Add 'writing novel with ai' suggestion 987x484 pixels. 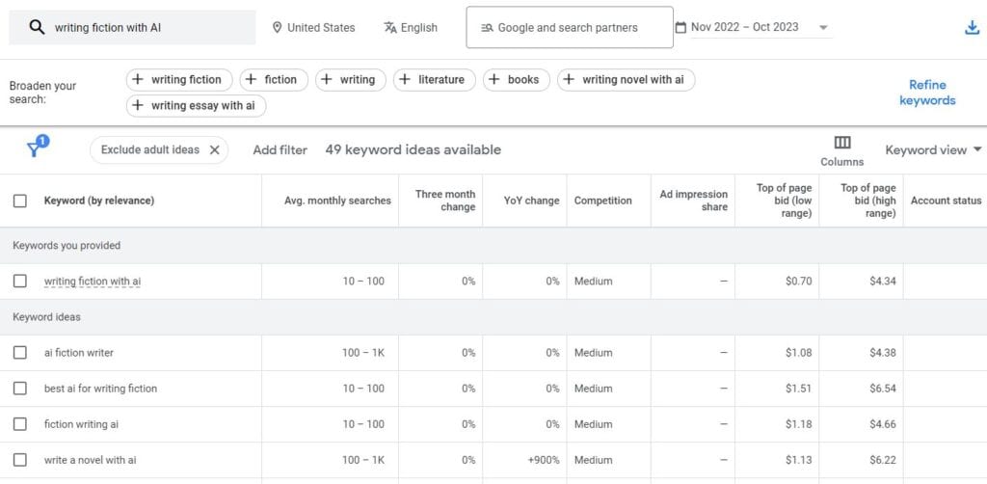click(x=627, y=80)
